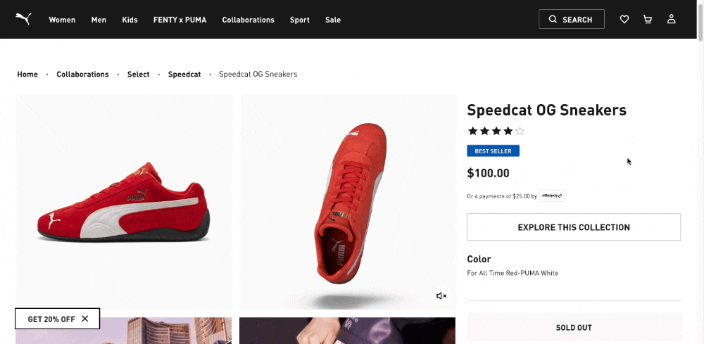704x344 pixels.
Task: Open the Women menu
Action: [x=62, y=20]
